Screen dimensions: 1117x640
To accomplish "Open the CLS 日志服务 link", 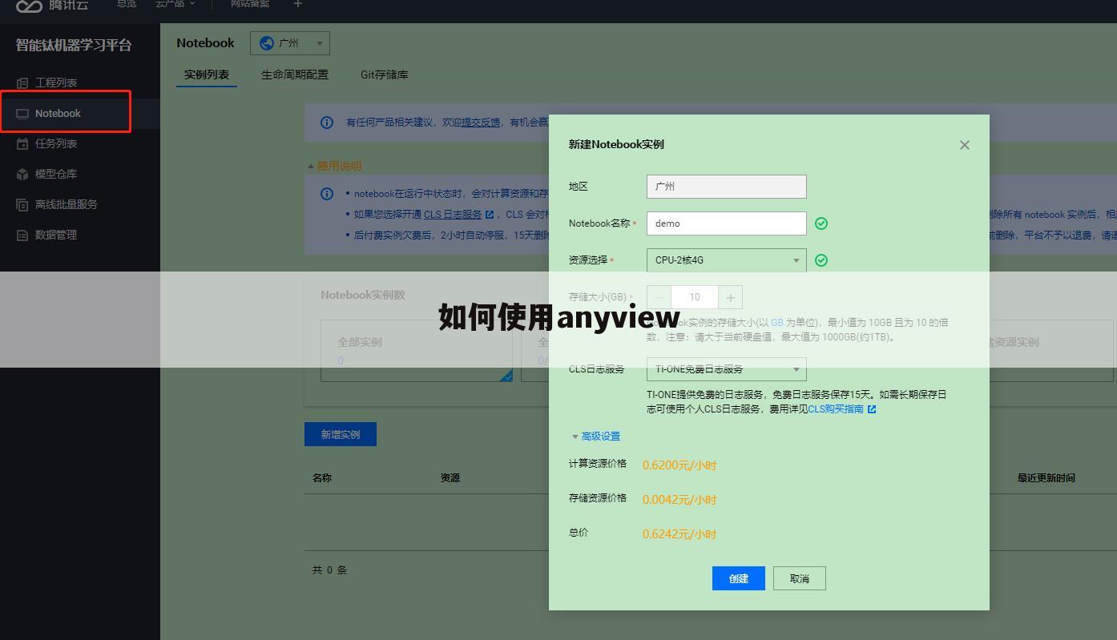I will pos(453,215).
